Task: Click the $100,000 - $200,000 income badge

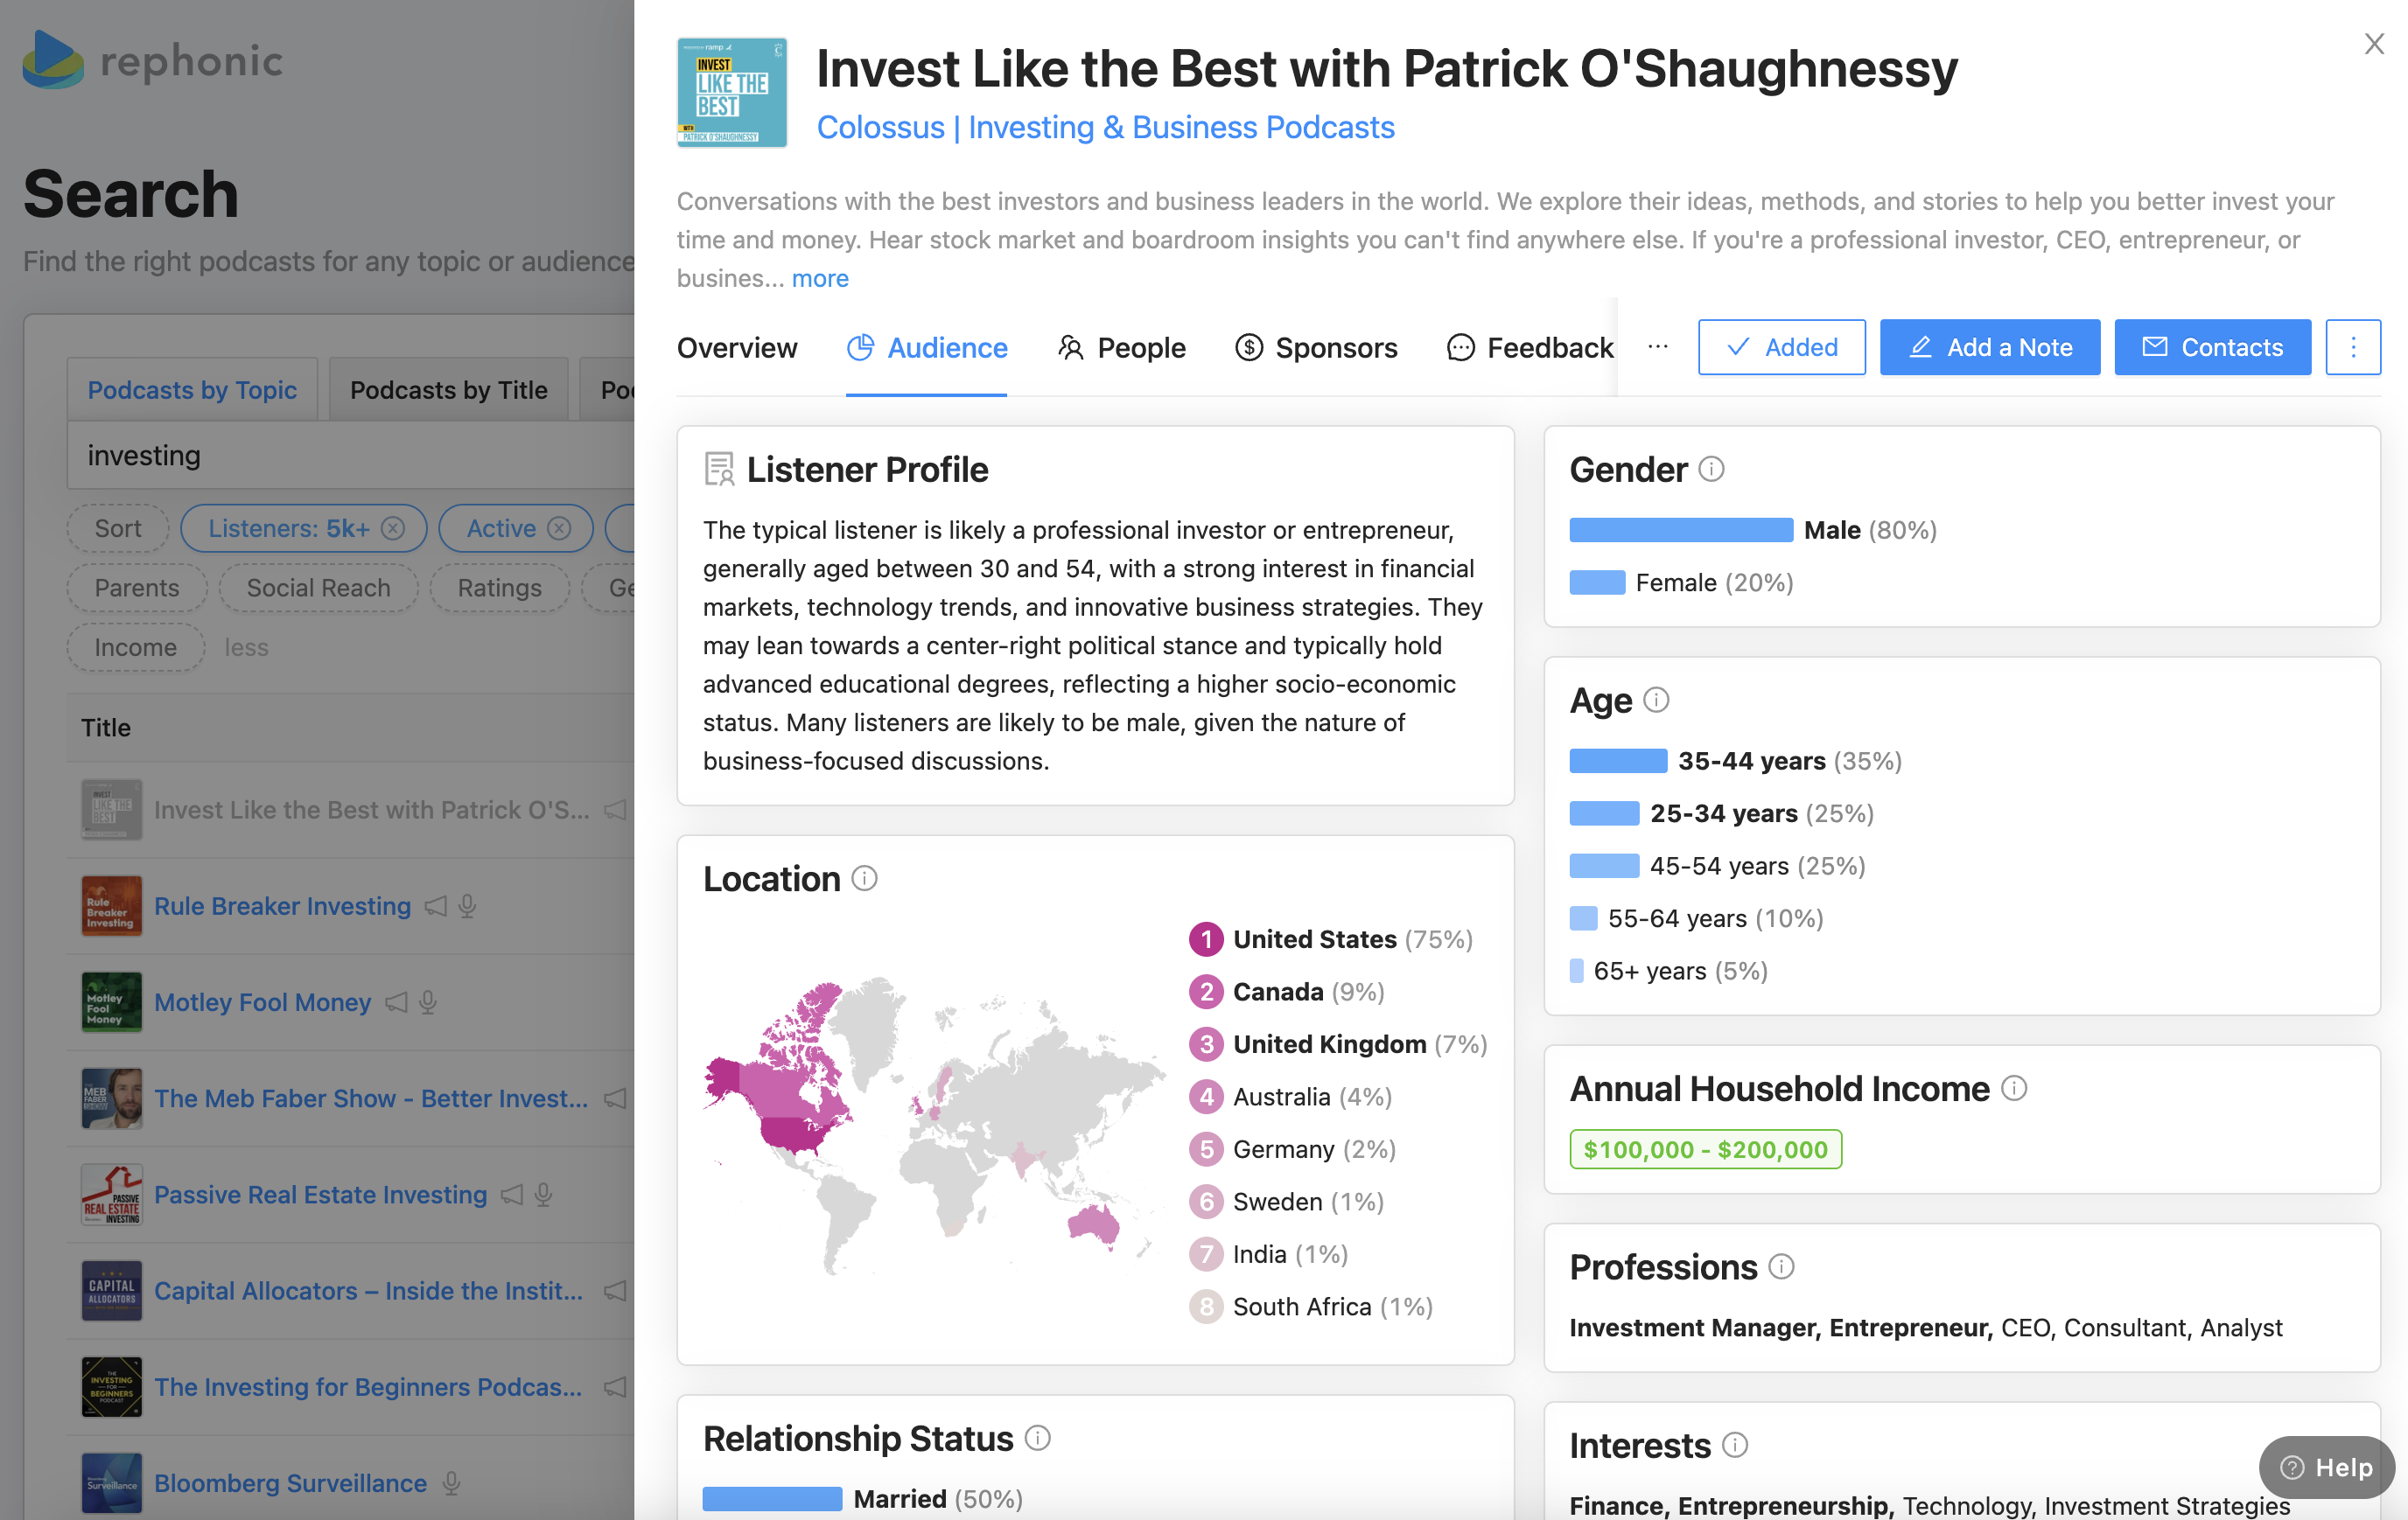Action: (1705, 1149)
